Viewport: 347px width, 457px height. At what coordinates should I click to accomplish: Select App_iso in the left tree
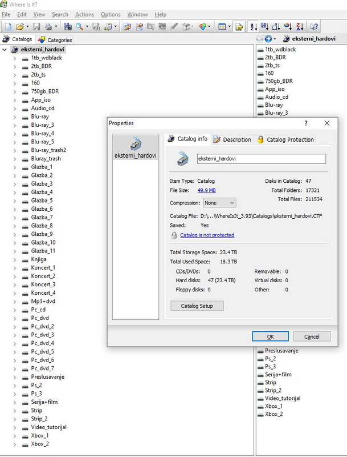click(x=40, y=100)
